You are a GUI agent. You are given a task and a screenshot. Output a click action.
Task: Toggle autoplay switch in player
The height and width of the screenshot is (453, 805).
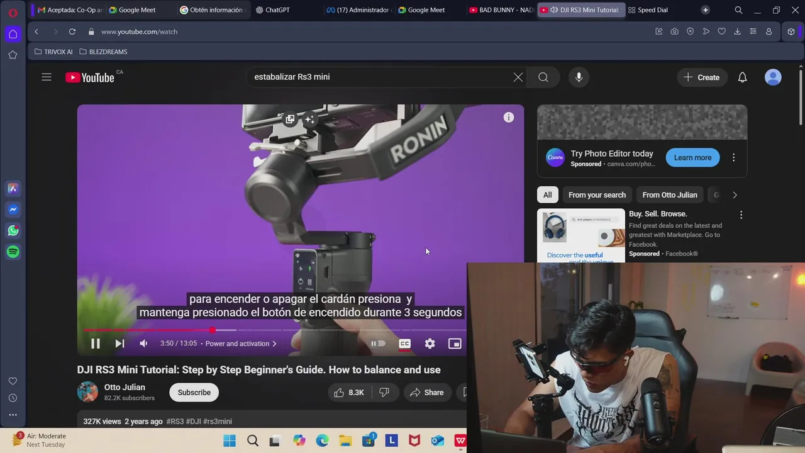378,344
